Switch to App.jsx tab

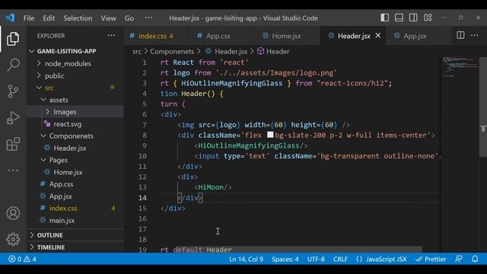point(415,36)
